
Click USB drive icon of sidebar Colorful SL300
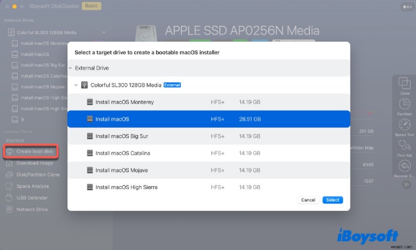(11, 32)
